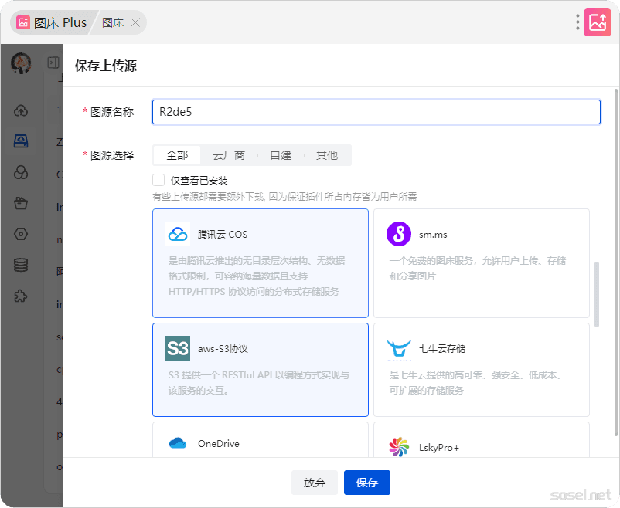Select the 其他 filter tab
The height and width of the screenshot is (508, 620).
coord(327,155)
